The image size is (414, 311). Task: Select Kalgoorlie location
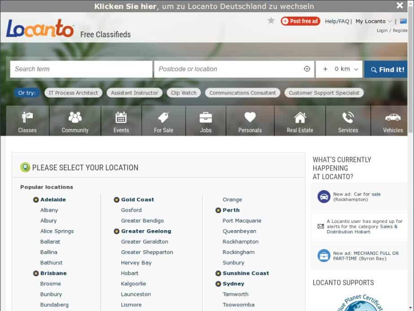pos(133,284)
